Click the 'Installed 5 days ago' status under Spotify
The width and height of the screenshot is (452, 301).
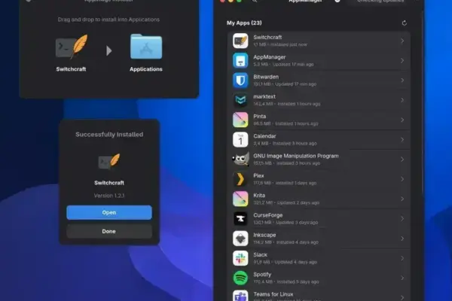click(298, 281)
